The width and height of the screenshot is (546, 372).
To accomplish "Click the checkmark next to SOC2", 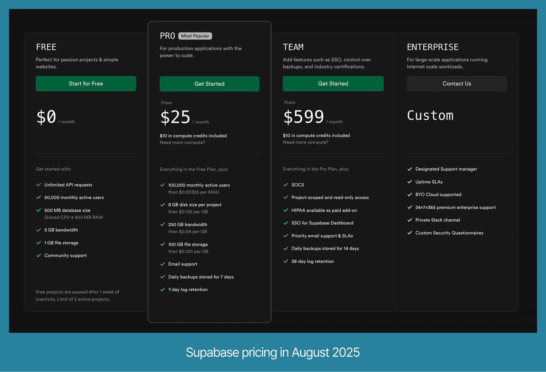I will click(286, 185).
